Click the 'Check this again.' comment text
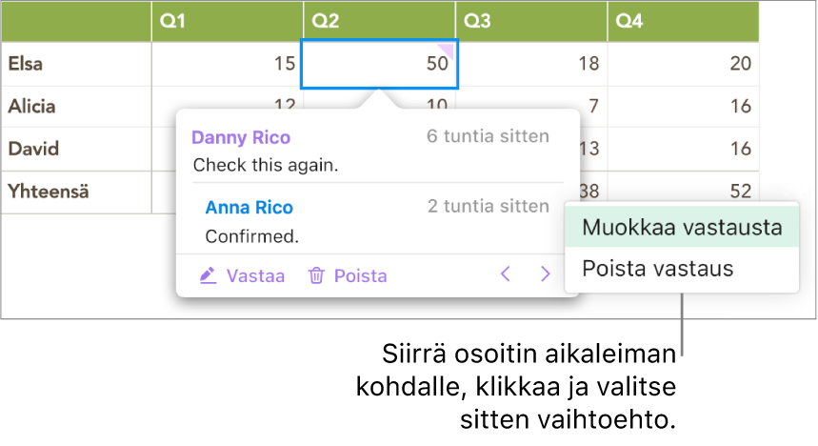The image size is (818, 446). [266, 165]
